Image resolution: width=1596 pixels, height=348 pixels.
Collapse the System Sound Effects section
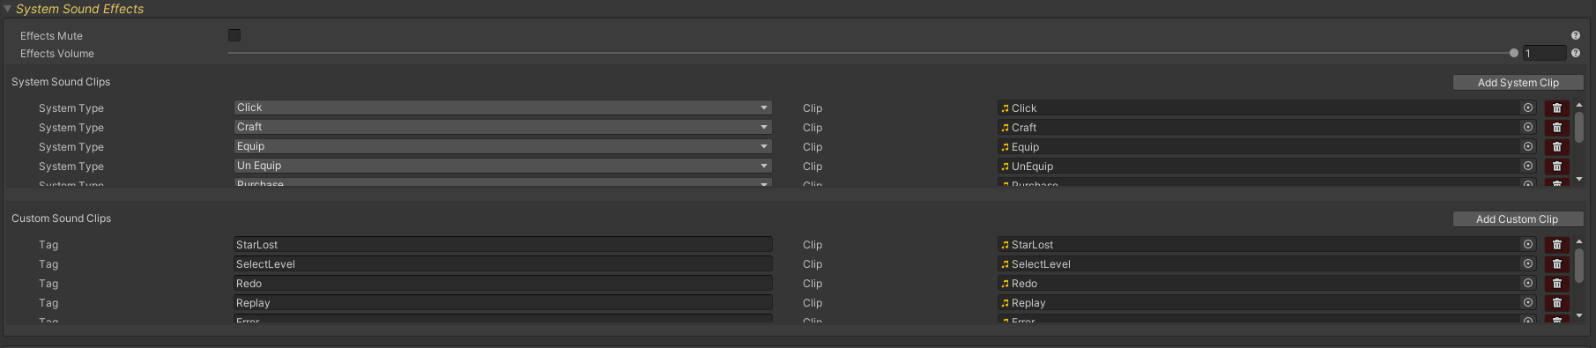coord(7,9)
